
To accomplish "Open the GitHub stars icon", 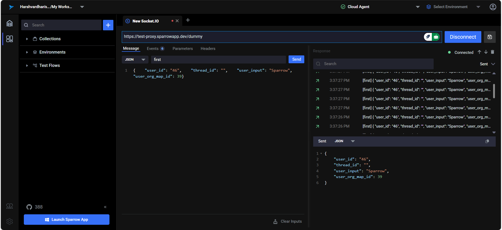I will 29,207.
